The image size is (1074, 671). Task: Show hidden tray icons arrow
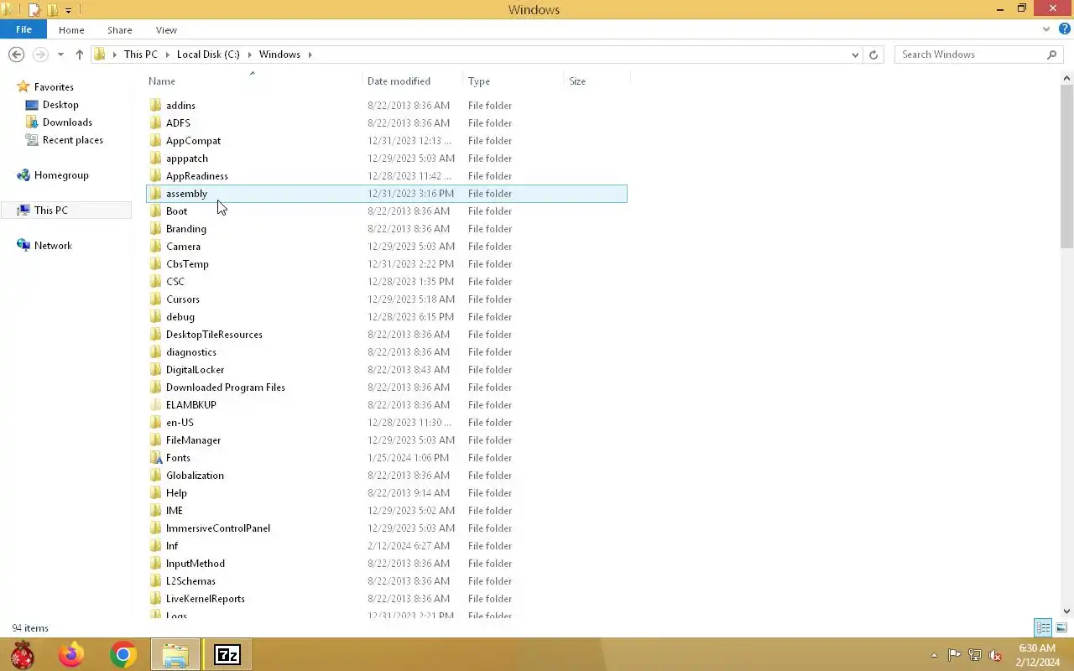934,655
